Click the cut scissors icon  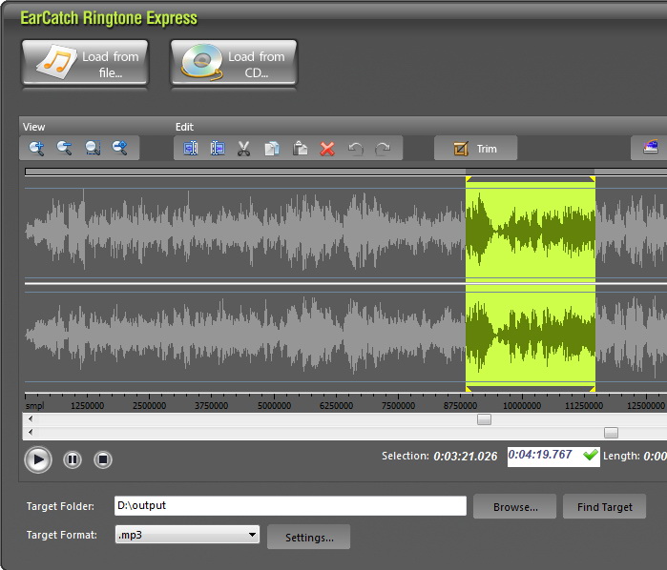coord(244,149)
